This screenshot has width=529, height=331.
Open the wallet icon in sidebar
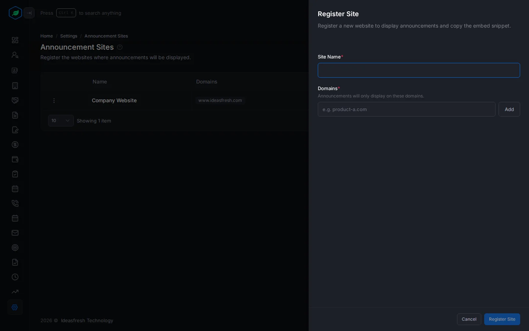(15, 159)
